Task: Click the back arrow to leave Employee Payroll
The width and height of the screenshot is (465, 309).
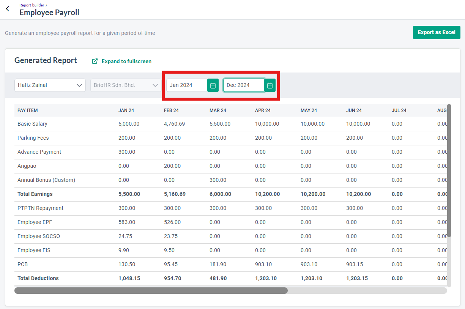Action: 8,9
